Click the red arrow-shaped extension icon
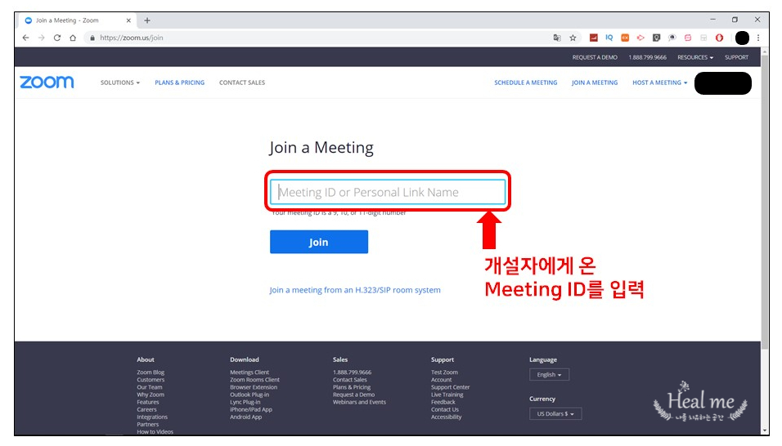Viewport: 782px width, 446px height. (x=640, y=38)
